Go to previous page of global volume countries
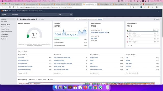Viewport: 163px width, 91px height. 128,45
